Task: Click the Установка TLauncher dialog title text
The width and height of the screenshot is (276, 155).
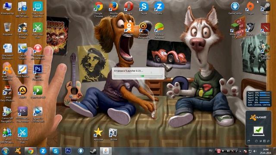Action: click(x=129, y=71)
